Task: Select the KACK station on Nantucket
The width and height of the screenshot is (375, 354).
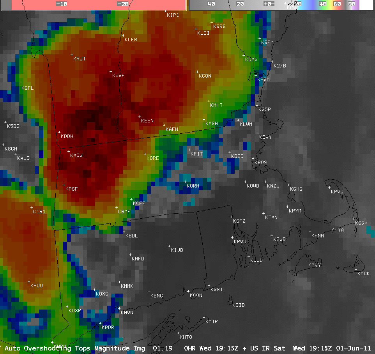Action: [x=356, y=269]
